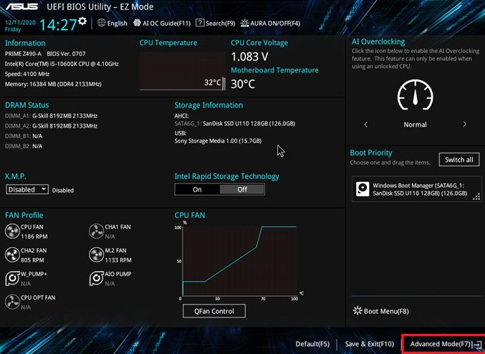Click the 805 RPM CHA2 fan speed
The width and height of the screenshot is (485, 354).
(x=32, y=260)
